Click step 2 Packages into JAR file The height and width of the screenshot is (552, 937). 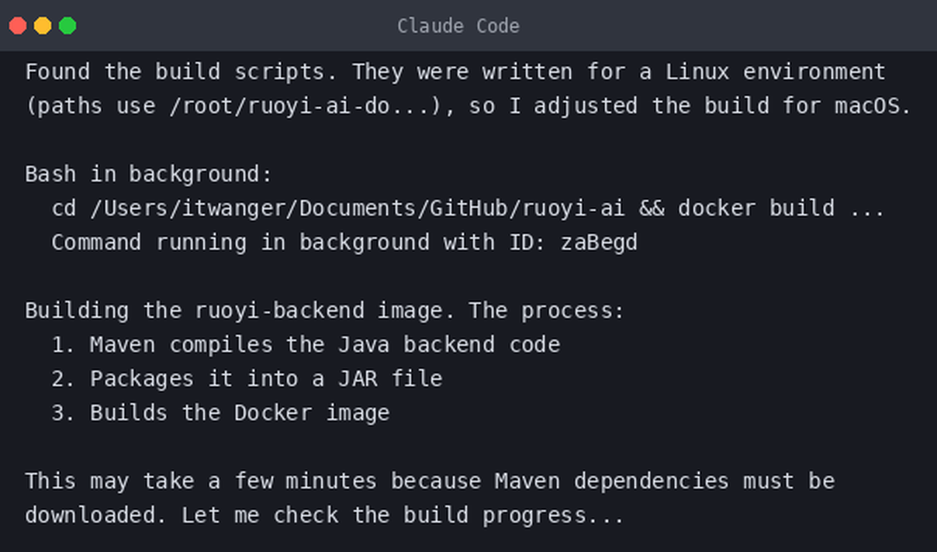(x=247, y=379)
